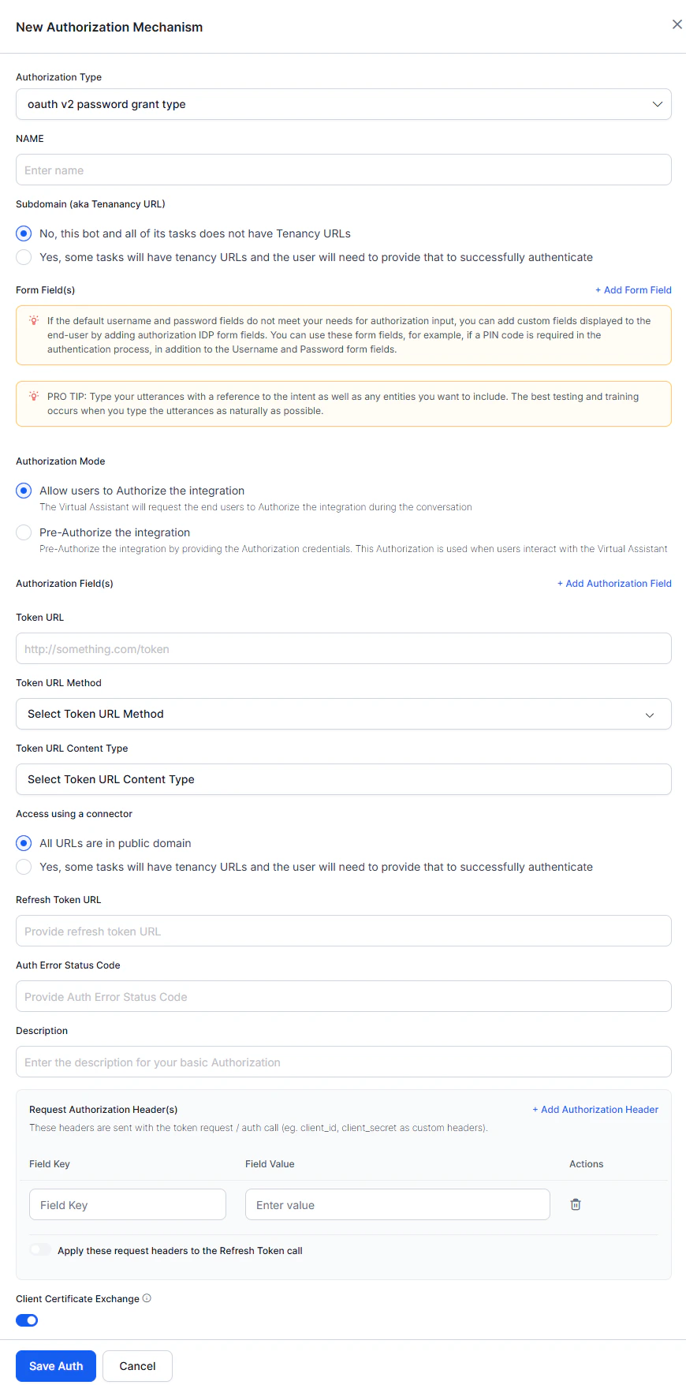Click the lightbulb icon in the PRO TIP box
Viewport: 686px width, 1385px height.
(x=32, y=396)
